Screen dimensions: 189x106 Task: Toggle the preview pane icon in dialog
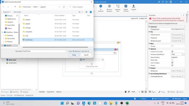click(86, 12)
